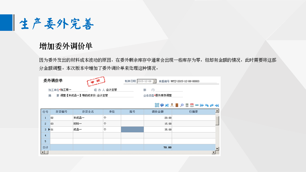306x172 pixels.
Task: Open the blue speech bubble comment icon
Action: [162, 105]
